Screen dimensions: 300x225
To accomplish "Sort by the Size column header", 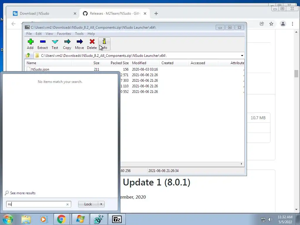I will tap(86, 63).
